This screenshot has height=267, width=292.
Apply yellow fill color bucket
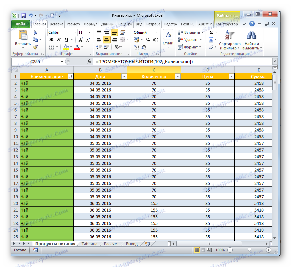tap(66, 47)
